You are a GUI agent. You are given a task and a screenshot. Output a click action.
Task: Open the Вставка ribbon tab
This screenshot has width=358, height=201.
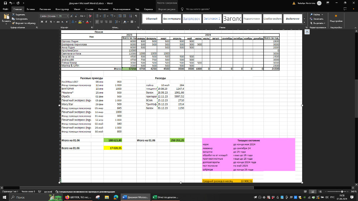[x=31, y=9]
